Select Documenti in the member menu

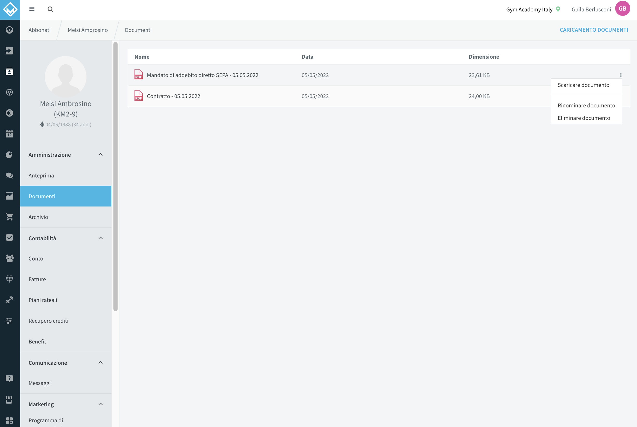(x=66, y=196)
